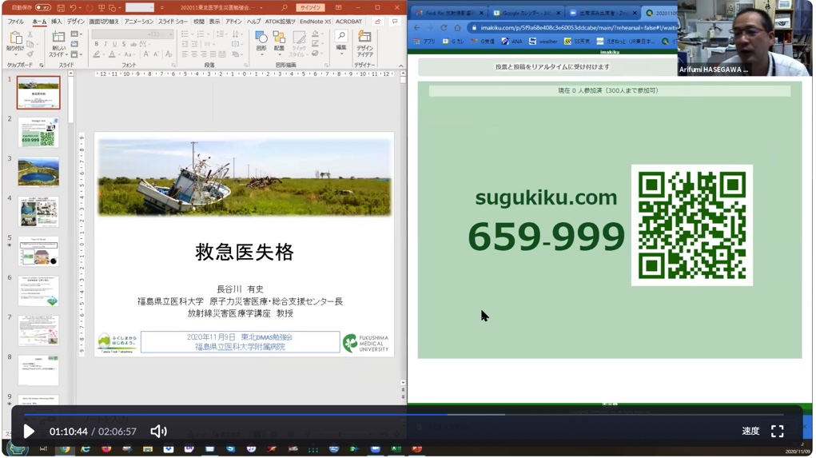Toggle text Shadow formatting
The image size is (816, 458).
pos(123,44)
